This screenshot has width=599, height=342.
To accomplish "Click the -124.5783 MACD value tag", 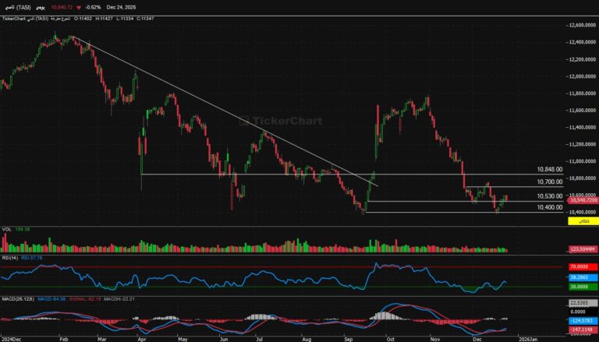I will coord(581,321).
